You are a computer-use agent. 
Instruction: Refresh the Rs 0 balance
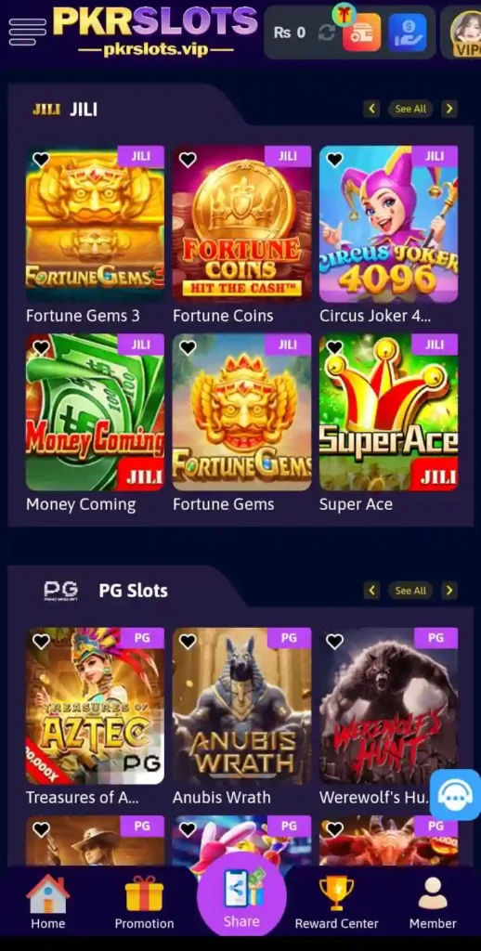(326, 33)
